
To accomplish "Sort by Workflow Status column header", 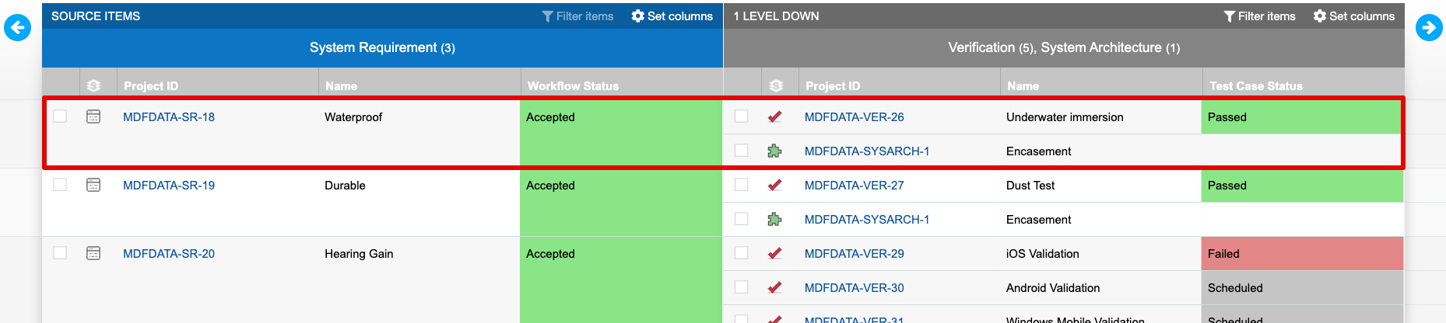I will (573, 85).
